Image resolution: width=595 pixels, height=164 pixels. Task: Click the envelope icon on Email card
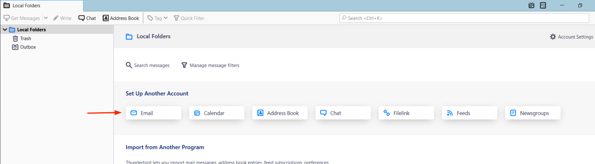(134, 113)
